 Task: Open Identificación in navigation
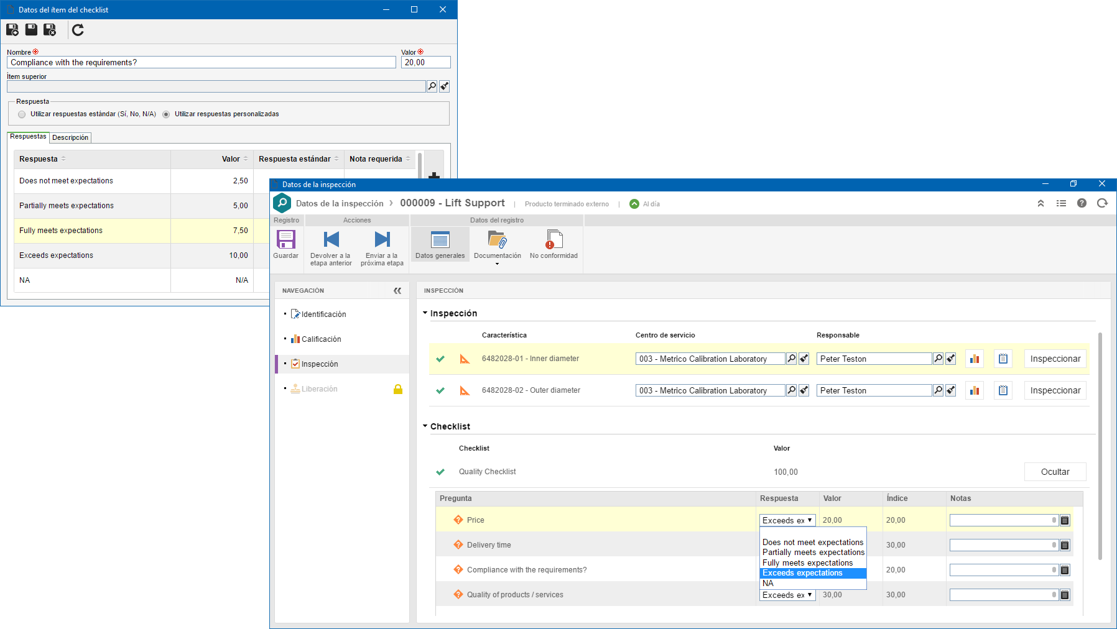(323, 314)
